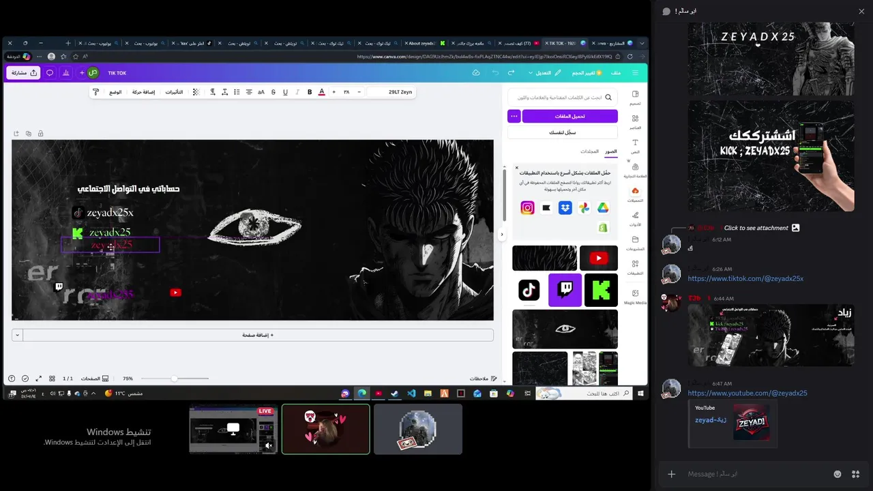Image resolution: width=873 pixels, height=491 pixels.
Task: Click إضافة صفحة (Add page) bar
Action: pyautogui.click(x=258, y=335)
